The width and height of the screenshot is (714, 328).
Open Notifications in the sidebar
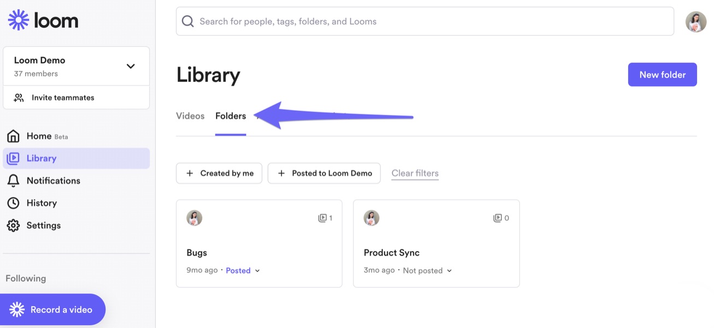[77, 181]
